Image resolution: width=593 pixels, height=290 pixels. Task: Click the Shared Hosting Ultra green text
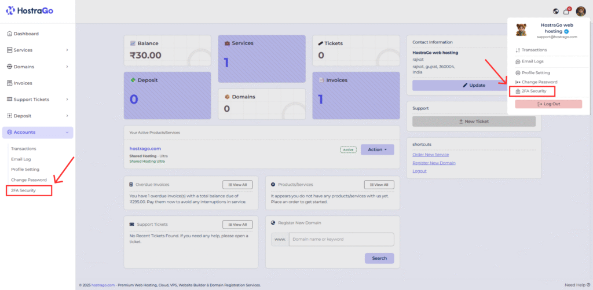147,161
